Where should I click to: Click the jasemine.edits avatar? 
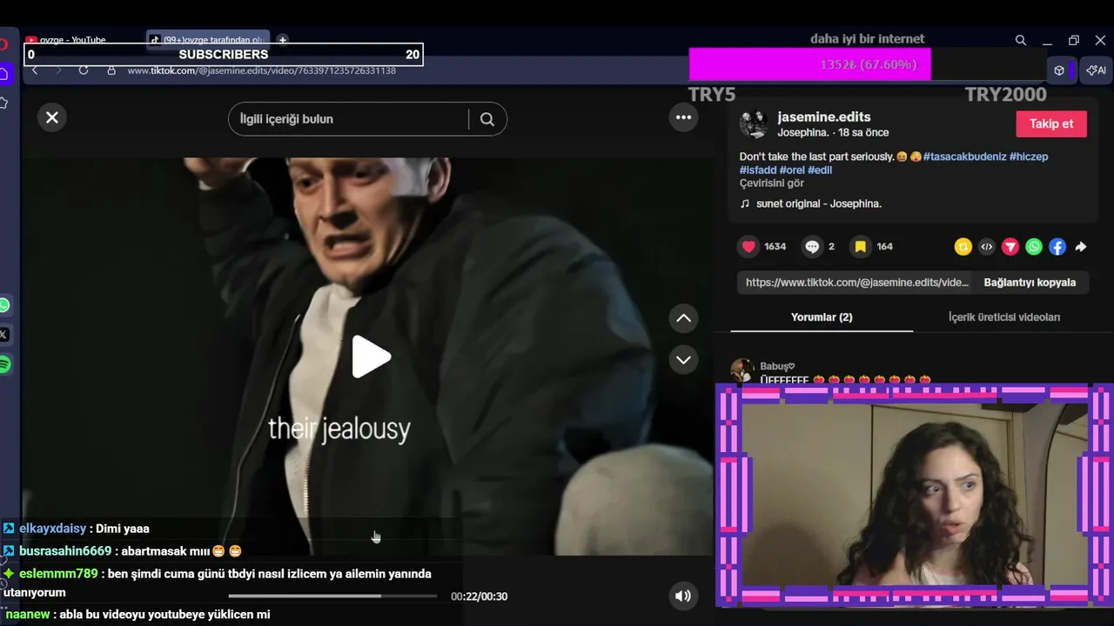pyautogui.click(x=754, y=124)
